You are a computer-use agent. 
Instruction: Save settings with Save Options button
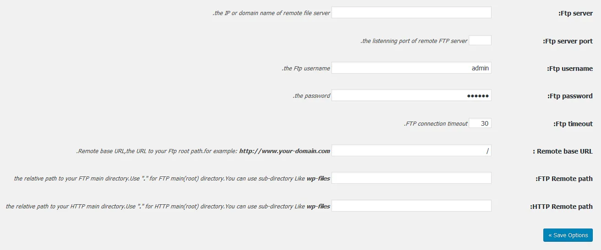[x=568, y=235]
